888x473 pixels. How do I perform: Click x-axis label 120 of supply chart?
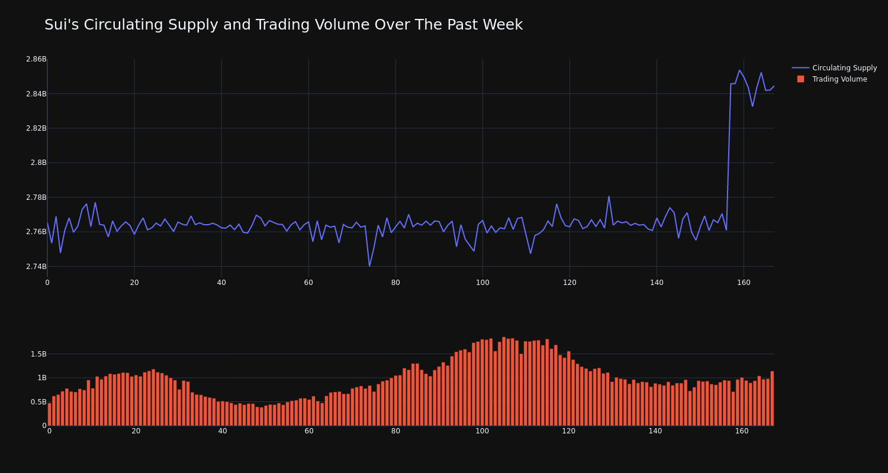pos(570,283)
